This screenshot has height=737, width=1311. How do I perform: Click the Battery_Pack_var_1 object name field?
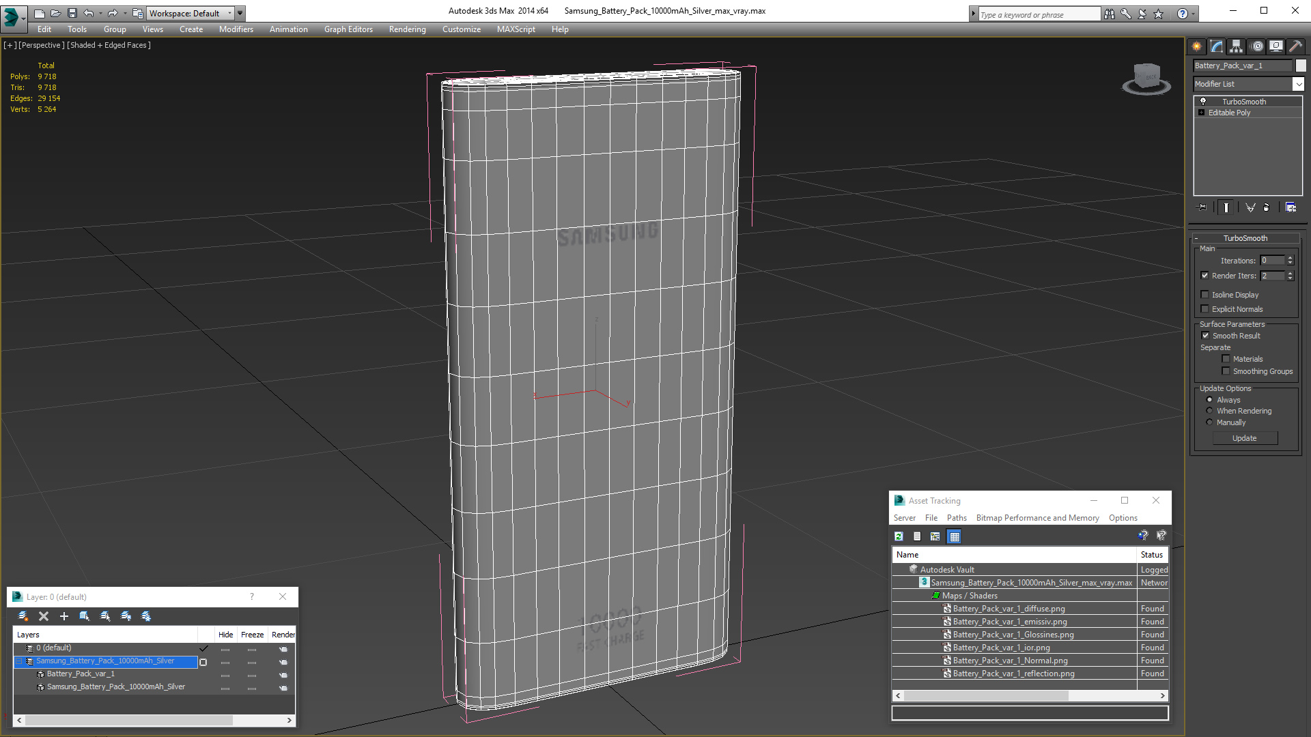[1242, 66]
